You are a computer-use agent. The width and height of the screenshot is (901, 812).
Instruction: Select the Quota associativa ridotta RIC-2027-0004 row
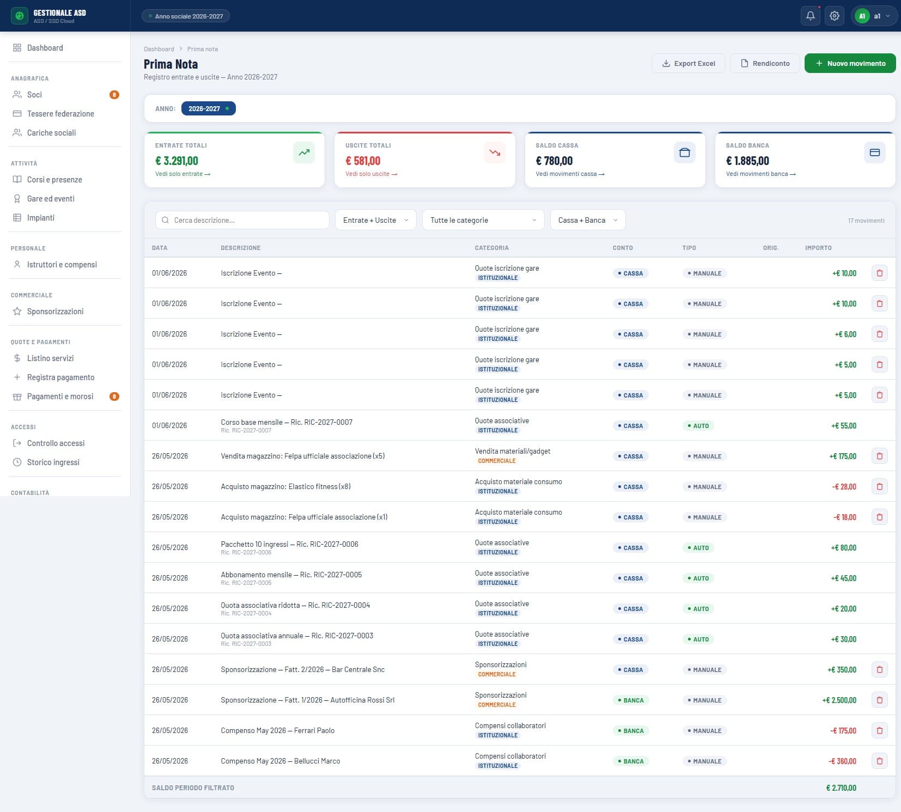[520, 608]
